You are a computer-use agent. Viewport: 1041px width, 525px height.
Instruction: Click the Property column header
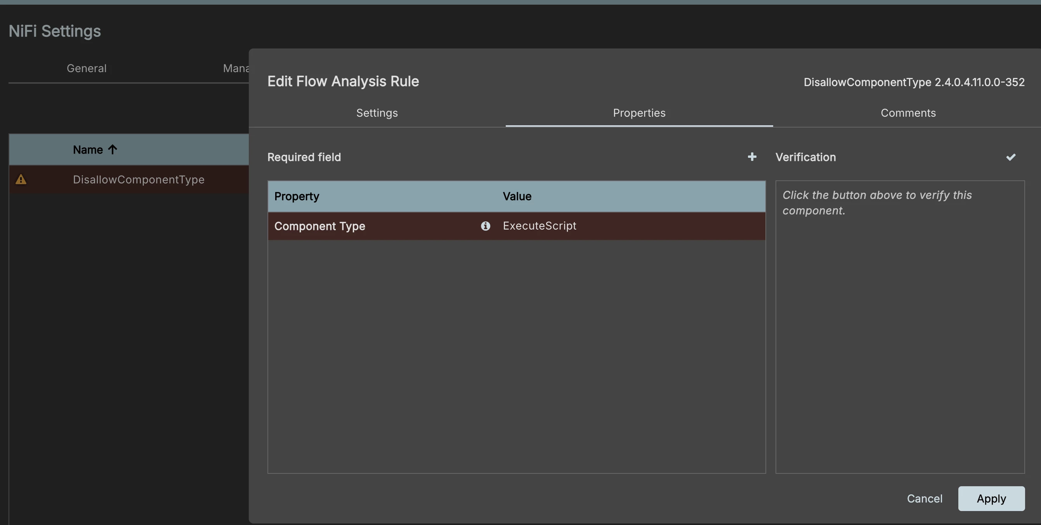pyautogui.click(x=297, y=196)
